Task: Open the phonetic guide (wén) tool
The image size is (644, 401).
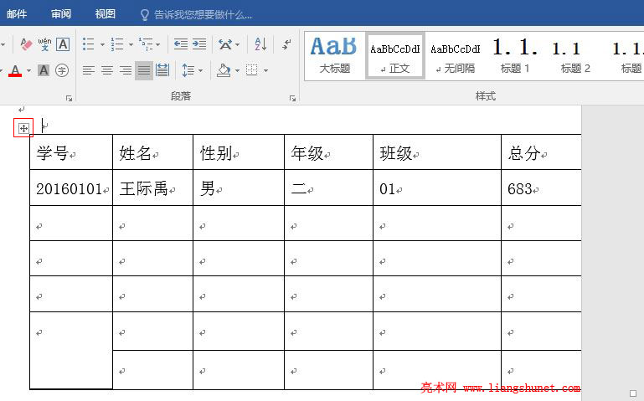Action: pyautogui.click(x=44, y=44)
